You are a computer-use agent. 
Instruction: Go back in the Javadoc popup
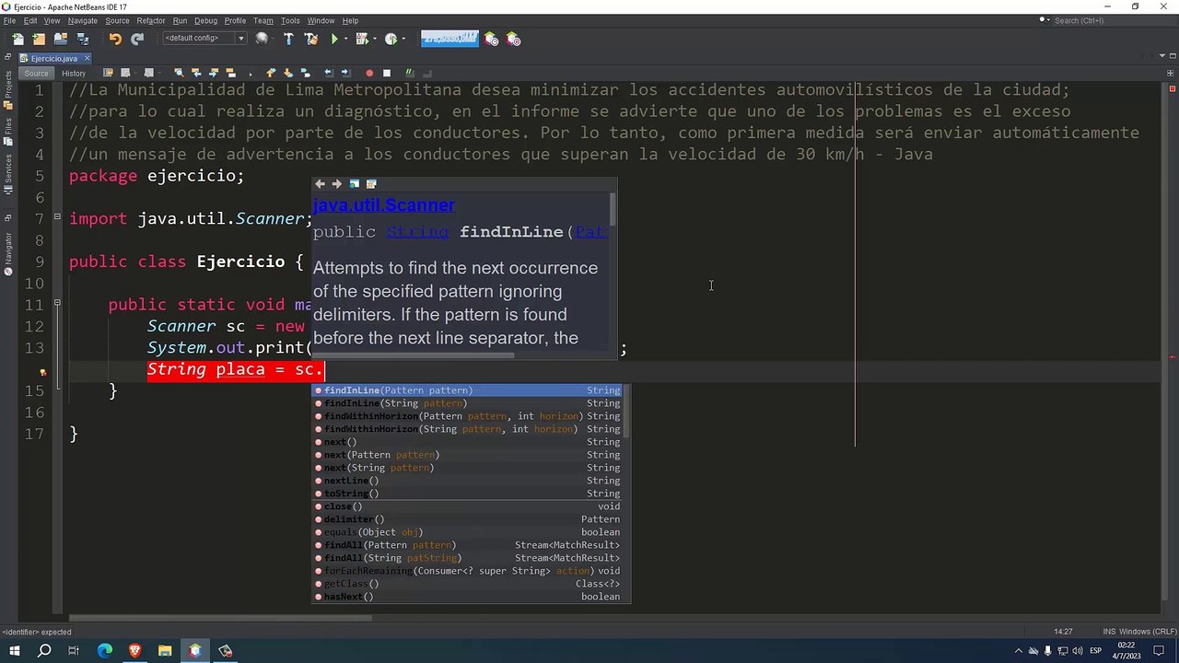320,184
